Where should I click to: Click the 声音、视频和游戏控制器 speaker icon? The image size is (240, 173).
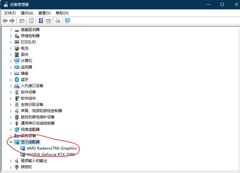pyautogui.click(x=17, y=111)
